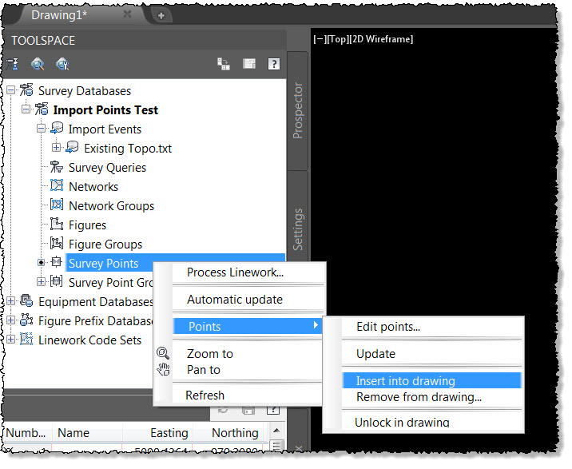572x469 pixels.
Task: Click the Figure Groups node icon
Action: tap(57, 243)
